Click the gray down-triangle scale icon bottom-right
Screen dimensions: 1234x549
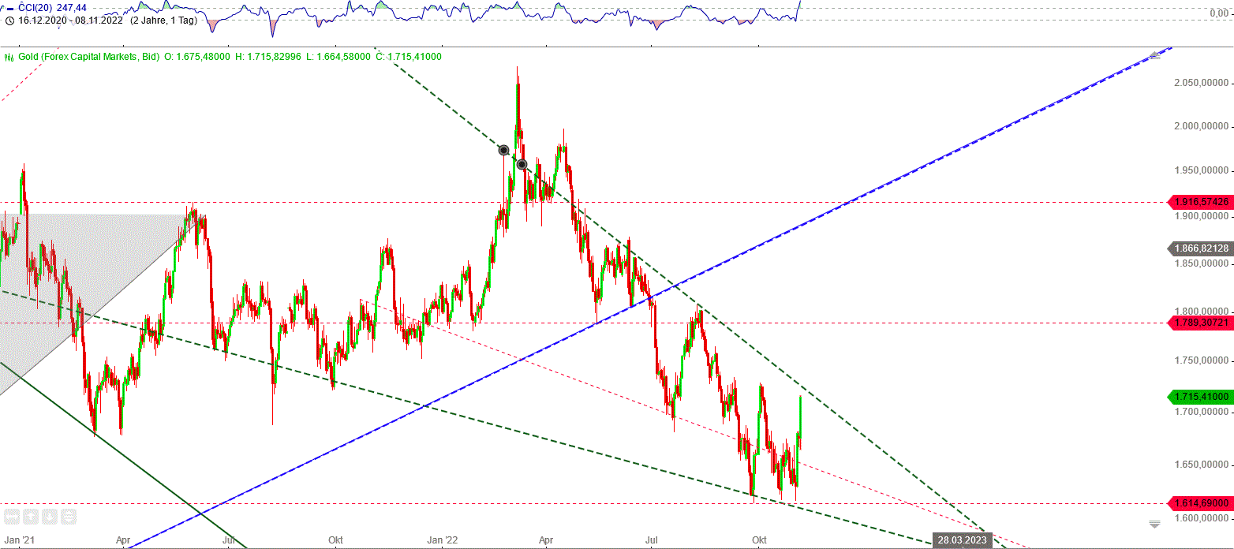pos(1155,524)
